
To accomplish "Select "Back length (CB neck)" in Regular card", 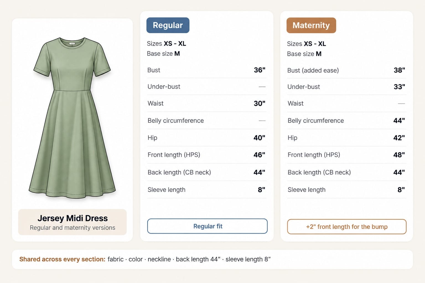I will coord(179,172).
